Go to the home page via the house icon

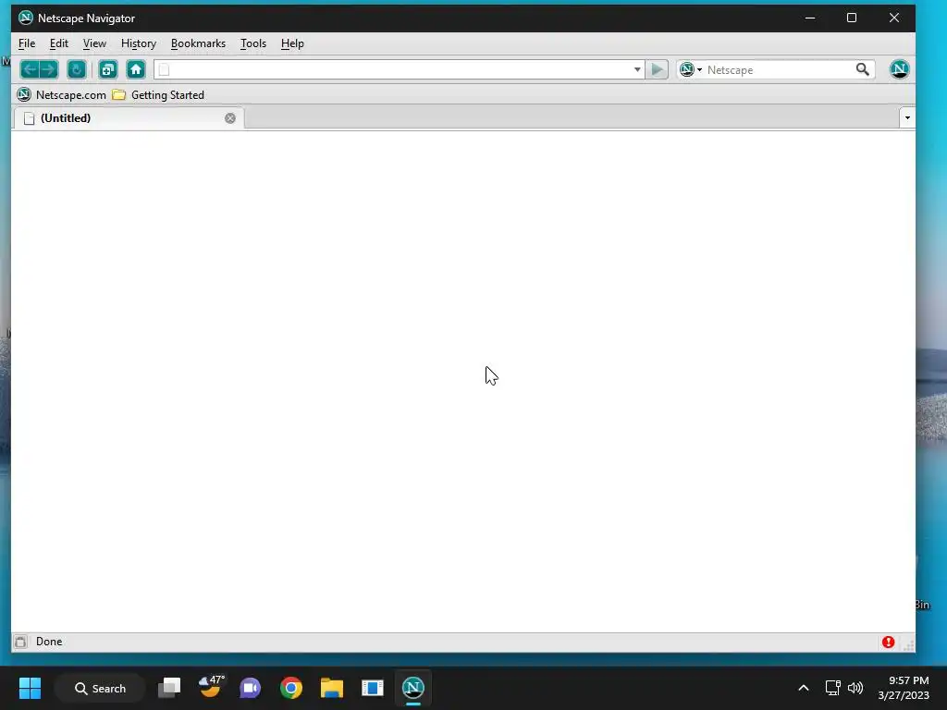click(136, 69)
